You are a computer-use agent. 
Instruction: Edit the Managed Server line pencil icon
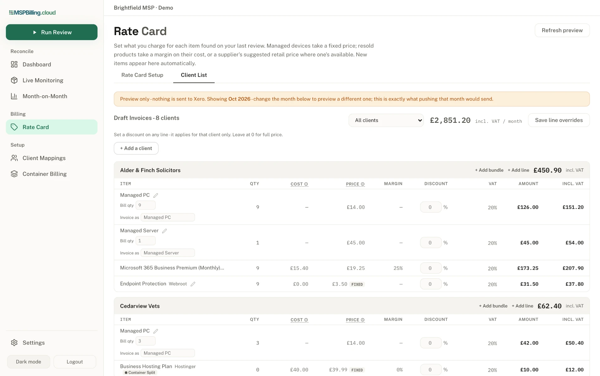click(164, 231)
